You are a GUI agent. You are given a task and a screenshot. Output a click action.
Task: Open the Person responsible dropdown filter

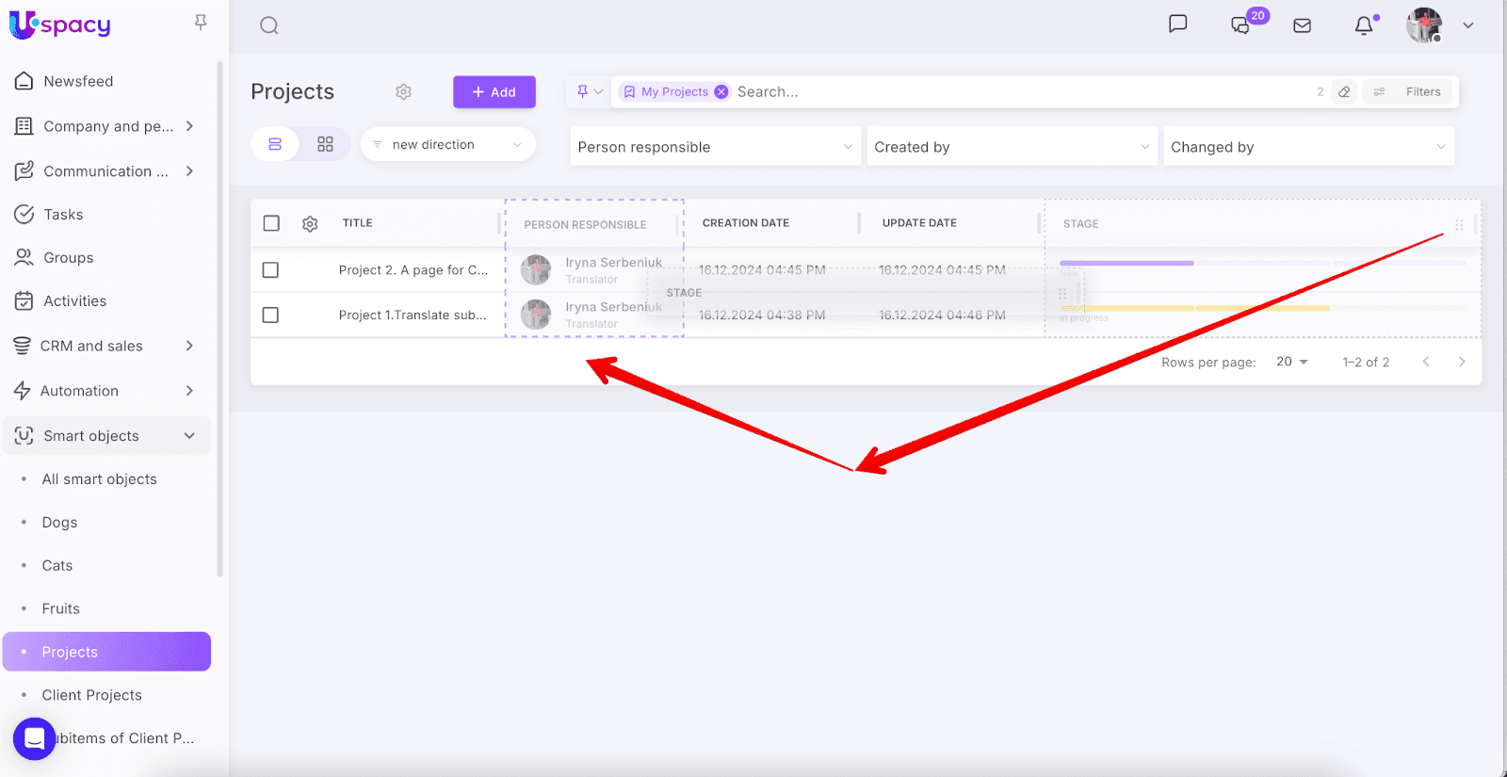point(715,147)
